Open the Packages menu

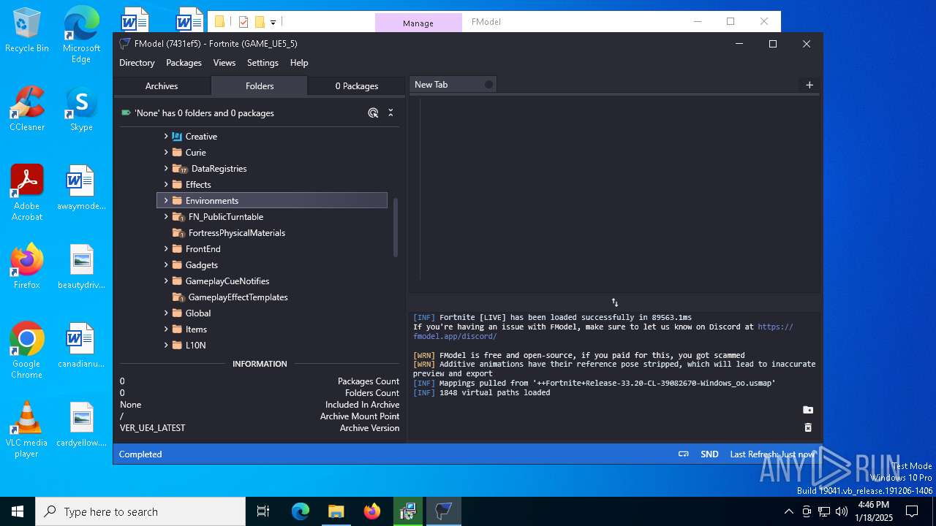click(x=184, y=63)
